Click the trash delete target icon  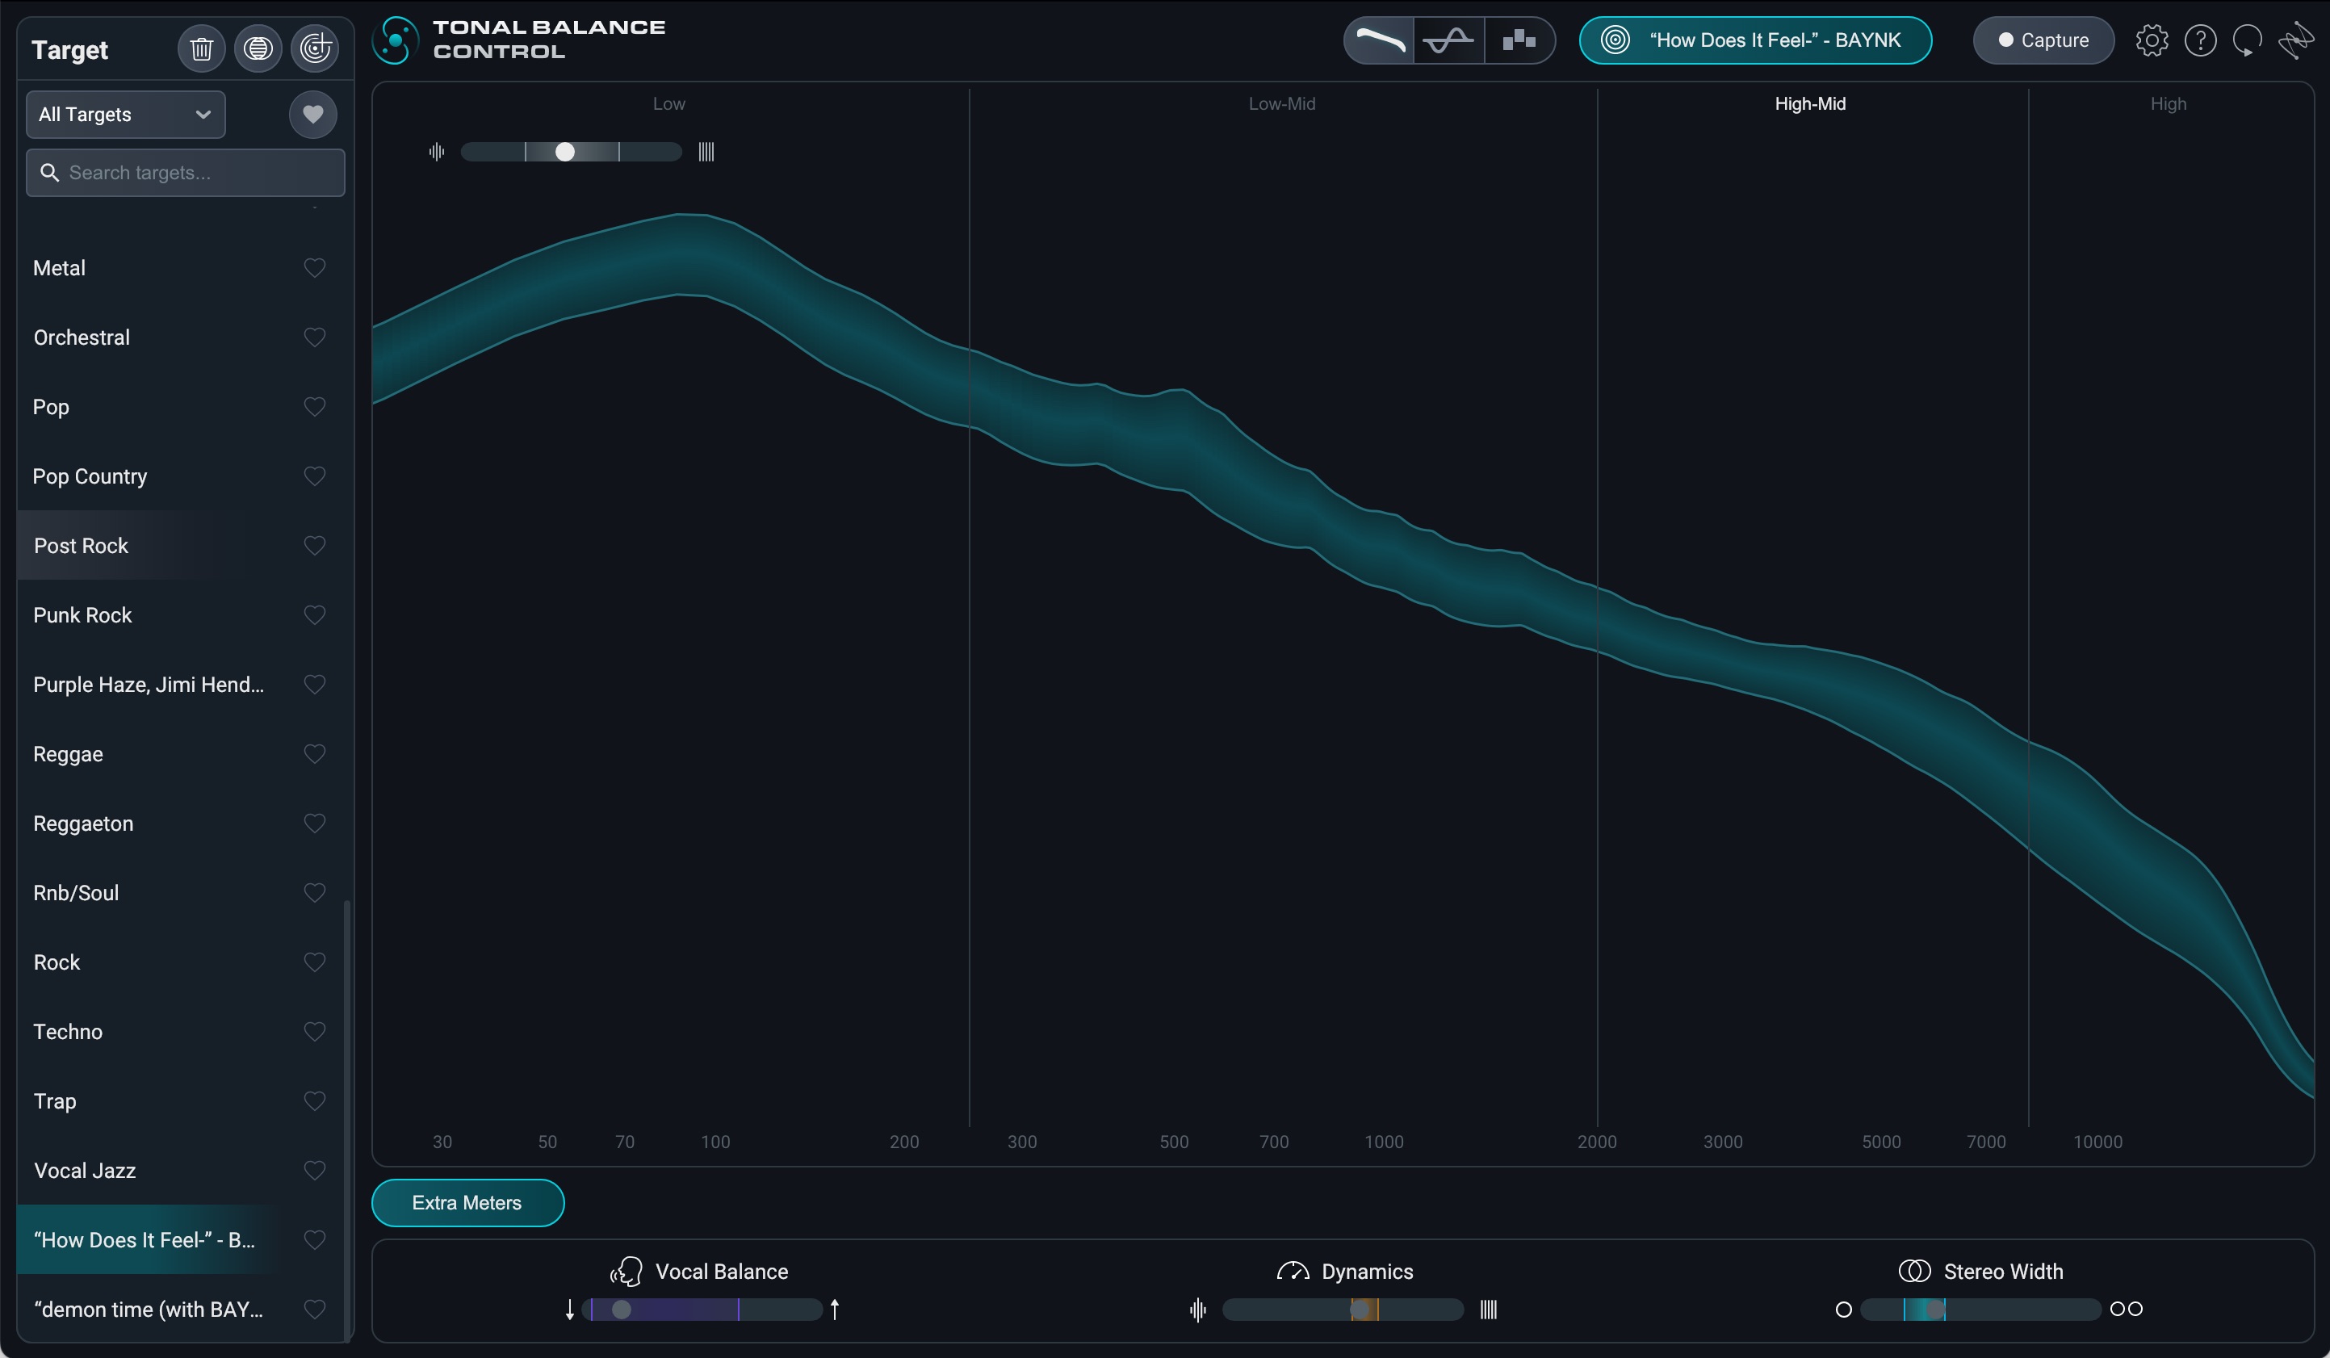(x=202, y=48)
